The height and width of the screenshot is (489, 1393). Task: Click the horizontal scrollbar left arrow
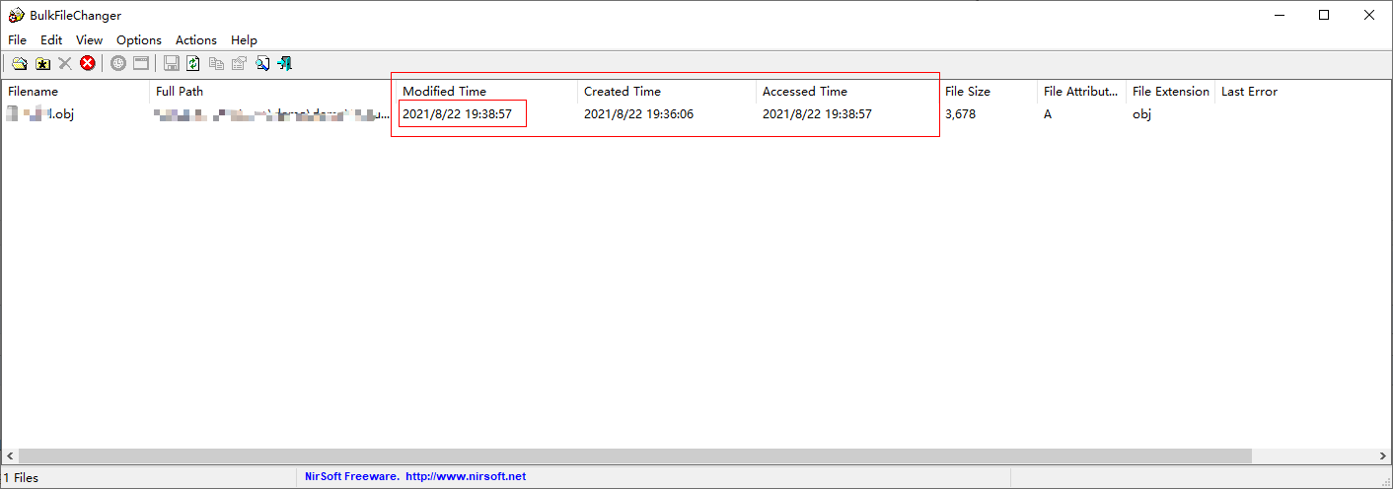pyautogui.click(x=9, y=456)
